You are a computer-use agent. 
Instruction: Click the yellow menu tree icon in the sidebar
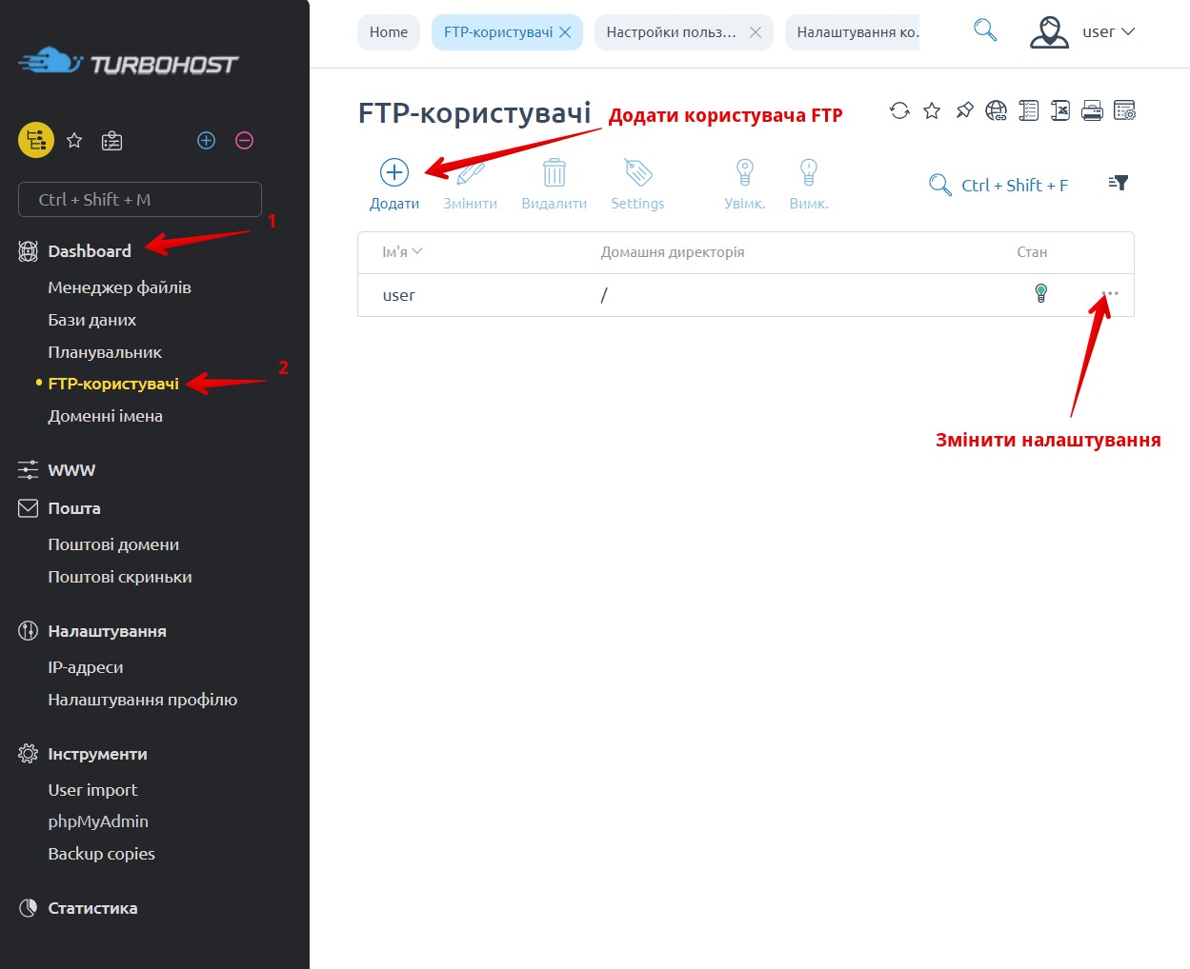point(36,141)
